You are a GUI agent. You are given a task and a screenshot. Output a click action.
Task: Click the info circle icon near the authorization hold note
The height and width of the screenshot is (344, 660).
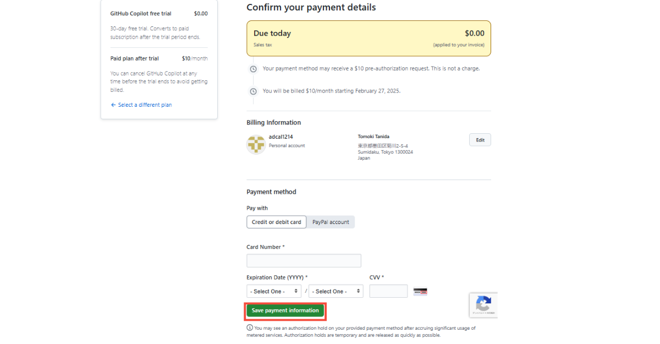pos(249,327)
